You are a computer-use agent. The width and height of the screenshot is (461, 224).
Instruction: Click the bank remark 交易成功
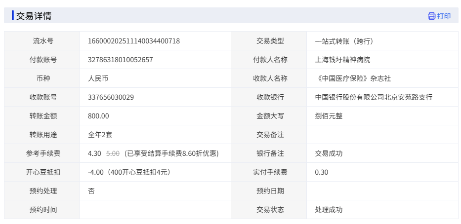[x=329, y=153]
